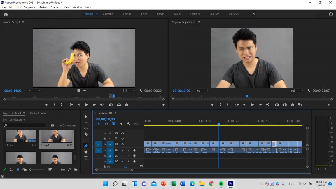Switch to Media Browser tab
Viewport: 336px width, 189px height.
(x=38, y=113)
